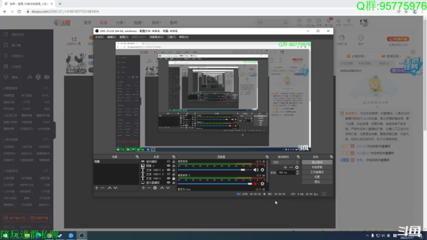427x240 pixels.
Task: Remove transition with the minus icon
Action: pyautogui.click(x=291, y=167)
